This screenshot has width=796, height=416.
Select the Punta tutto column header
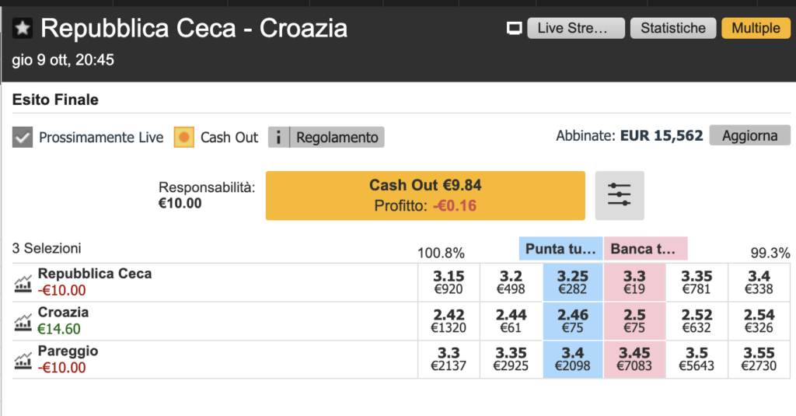pos(560,249)
